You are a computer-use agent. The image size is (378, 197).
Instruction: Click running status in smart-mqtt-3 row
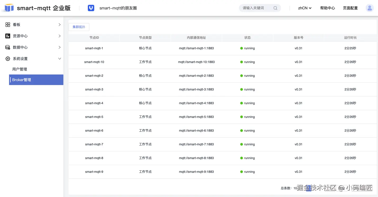point(249,90)
